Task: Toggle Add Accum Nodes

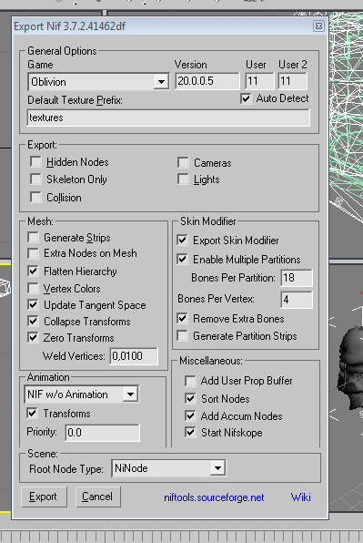Action: click(190, 415)
